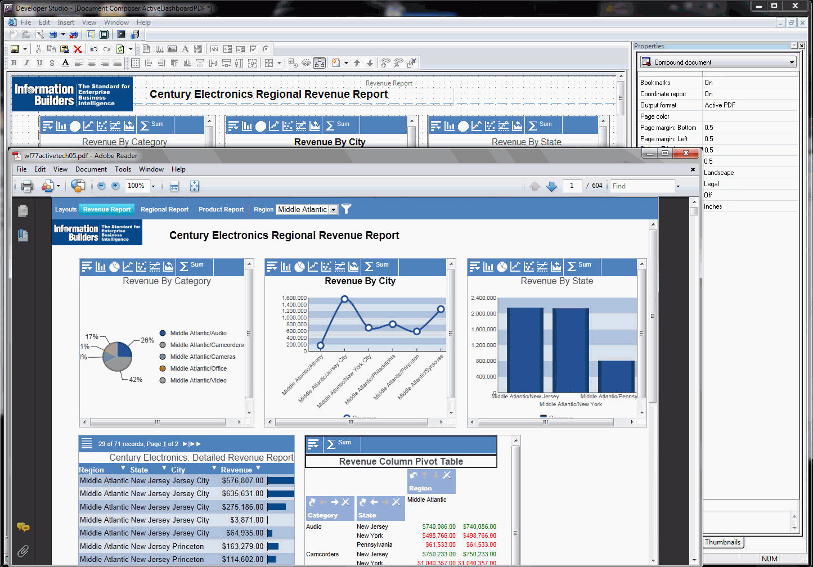The width and height of the screenshot is (813, 567).
Task: Click the fit width page icon
Action: [174, 186]
